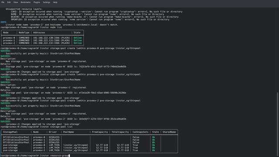Click the 'StoragePool' column header

coord(10,132)
